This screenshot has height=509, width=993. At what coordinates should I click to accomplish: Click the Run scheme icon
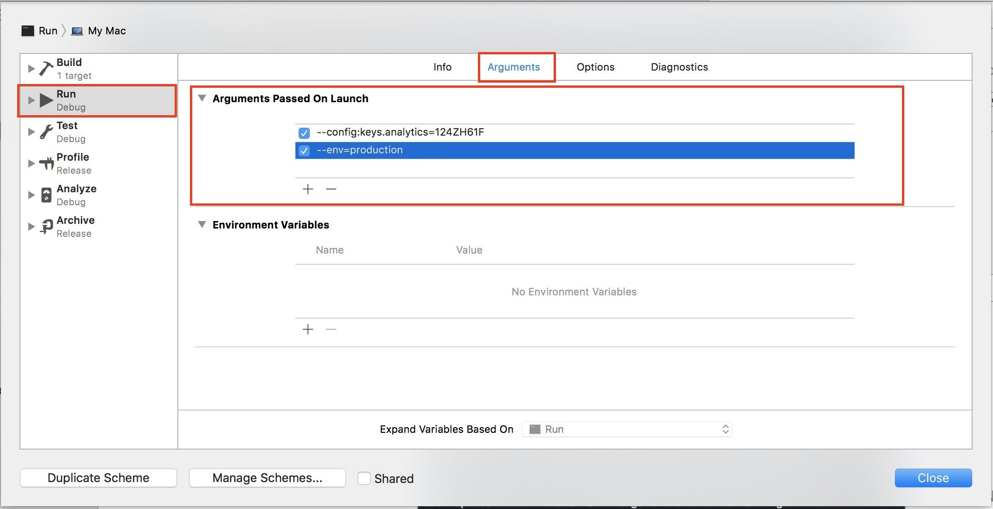point(45,99)
